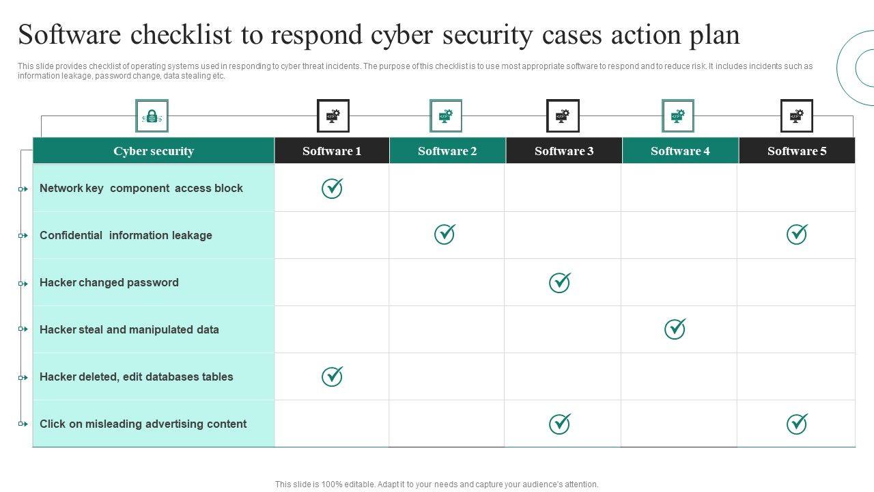Select the Software 3 column header

pyautogui.click(x=564, y=151)
